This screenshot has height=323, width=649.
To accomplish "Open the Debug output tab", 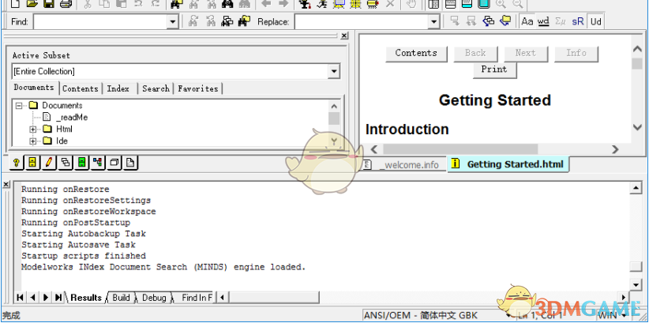I will 154,297.
